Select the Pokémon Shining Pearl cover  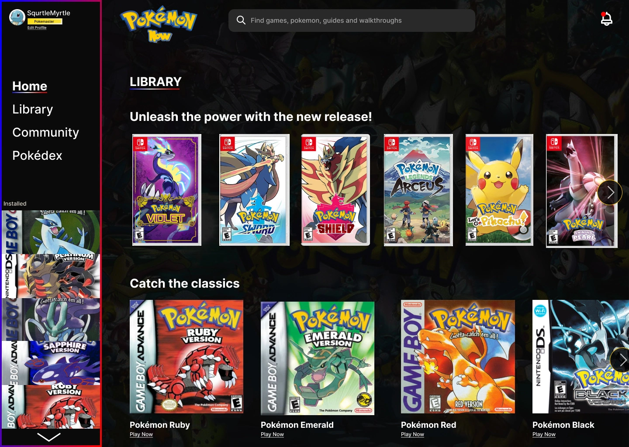point(582,191)
